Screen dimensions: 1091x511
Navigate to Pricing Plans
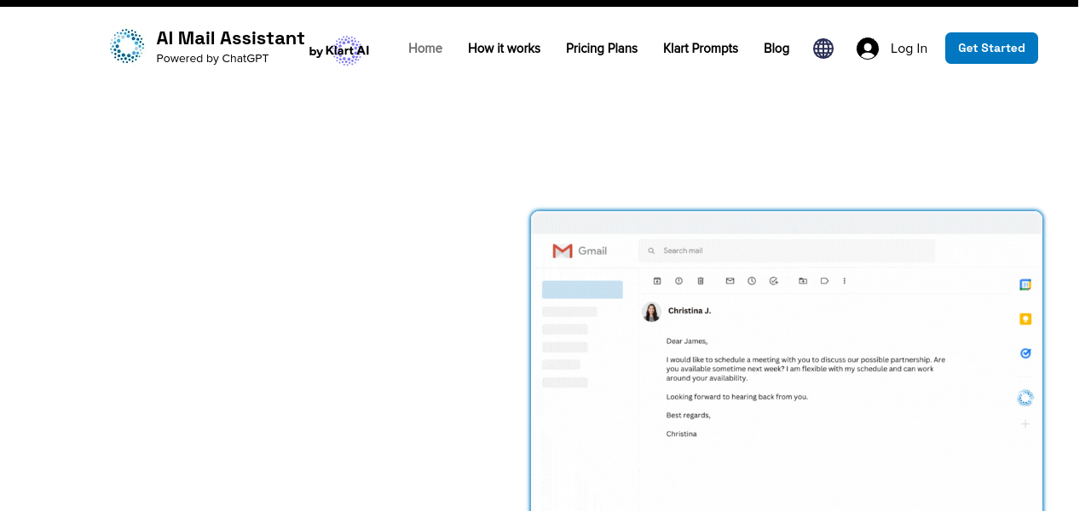click(x=601, y=49)
